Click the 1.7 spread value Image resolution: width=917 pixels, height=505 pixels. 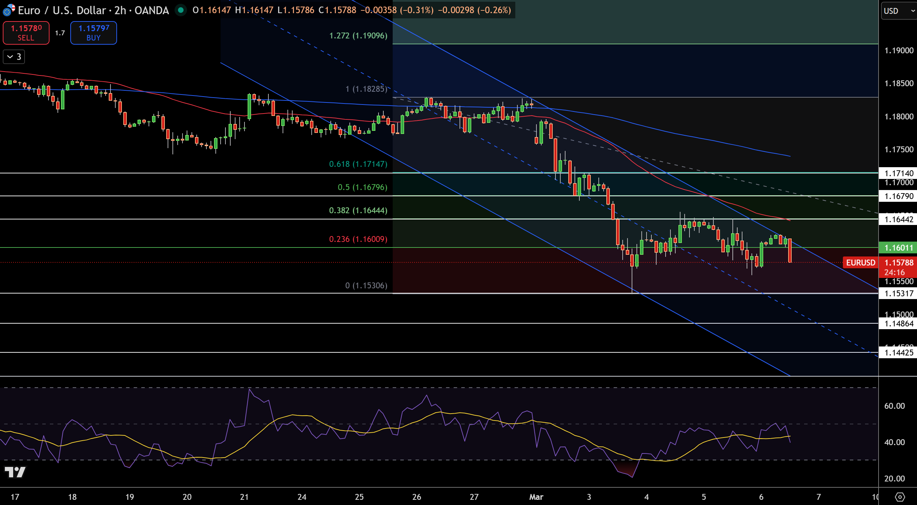(x=60, y=33)
